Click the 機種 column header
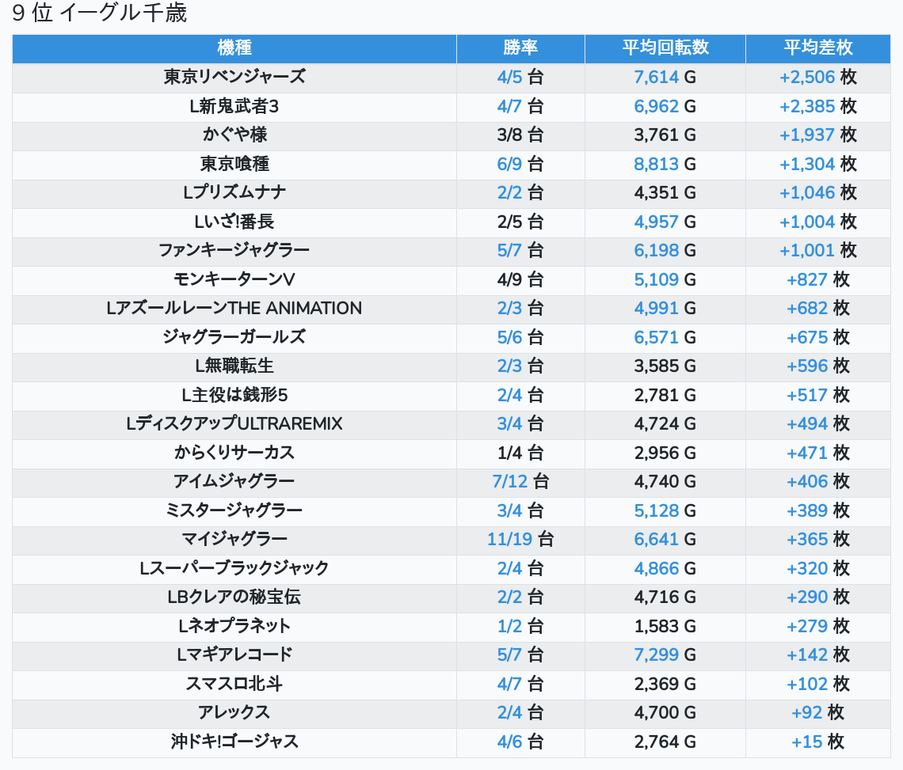Screen dimensions: 903x770 (x=234, y=47)
